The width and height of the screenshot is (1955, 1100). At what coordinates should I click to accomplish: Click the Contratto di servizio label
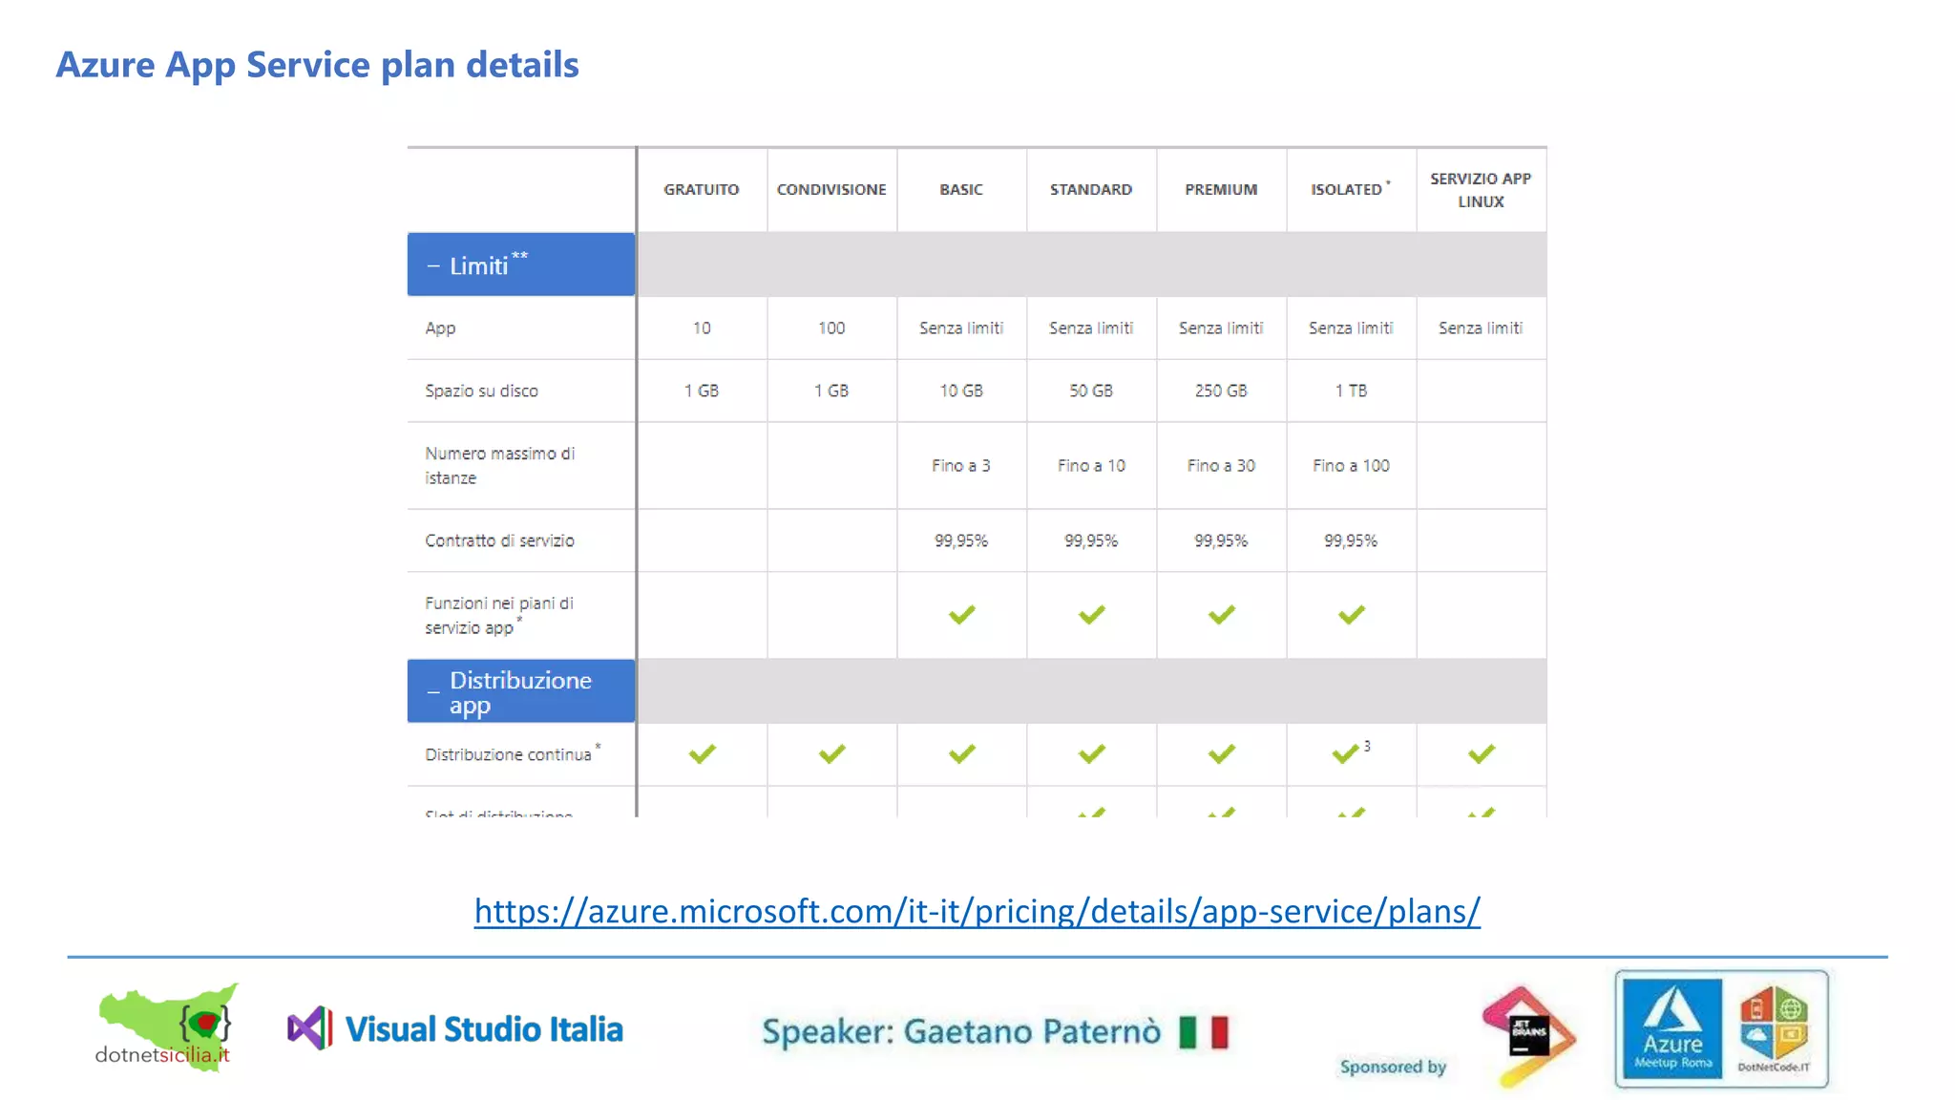point(499,540)
